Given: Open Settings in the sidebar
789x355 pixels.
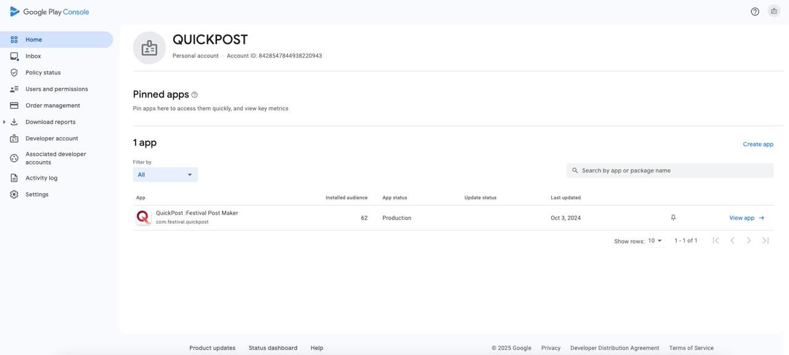Looking at the screenshot, I should pyautogui.click(x=37, y=194).
